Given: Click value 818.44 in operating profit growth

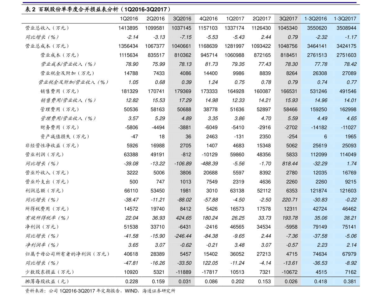Looking at the screenshot, I should click(290, 164).
